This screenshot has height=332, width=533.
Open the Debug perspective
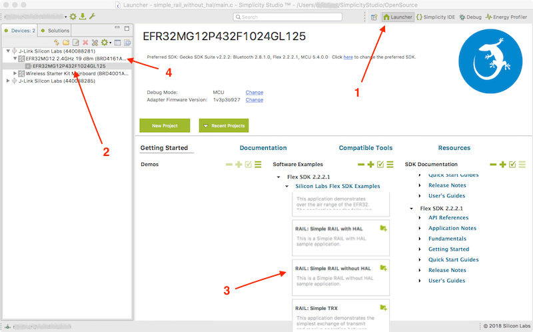[470, 17]
